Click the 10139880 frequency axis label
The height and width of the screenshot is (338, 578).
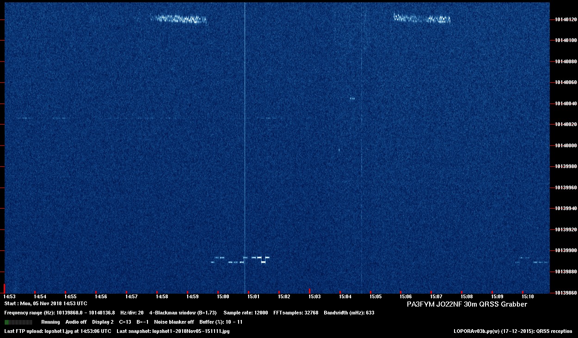566,272
